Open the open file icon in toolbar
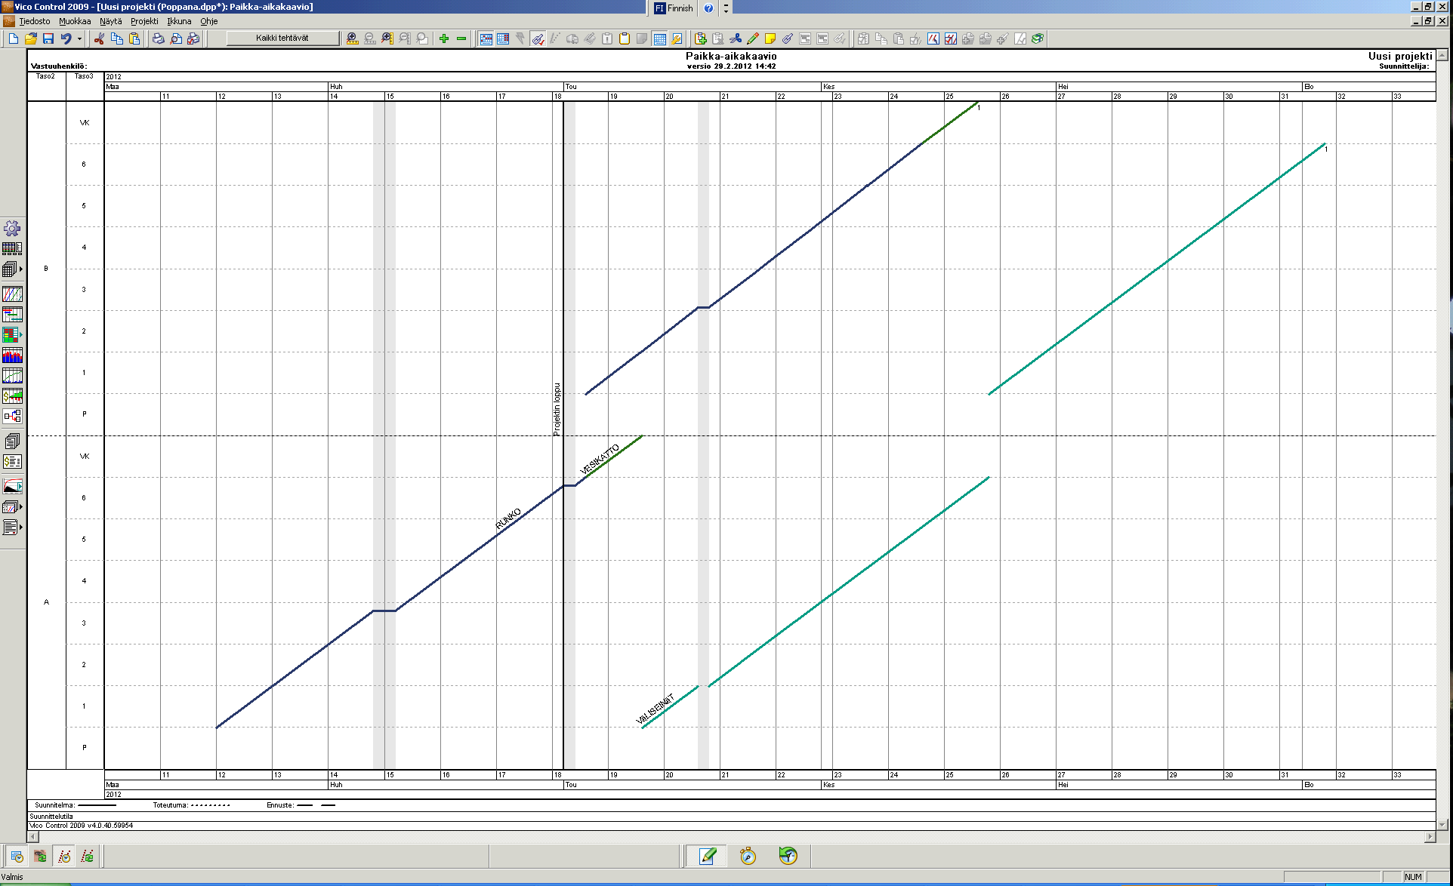This screenshot has width=1453, height=886. tap(27, 38)
